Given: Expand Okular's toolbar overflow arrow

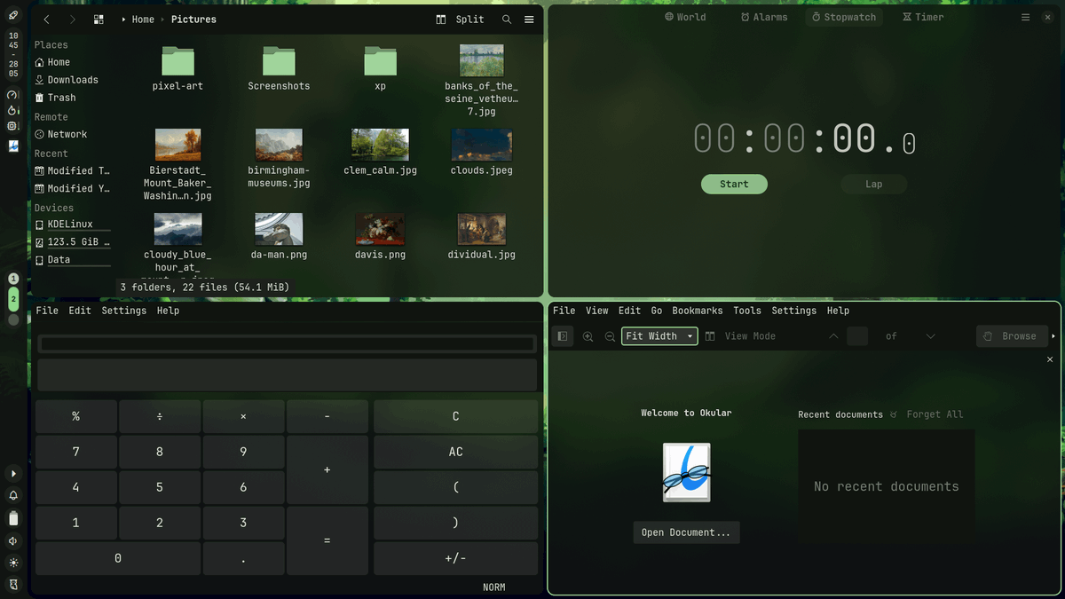Looking at the screenshot, I should pos(1053,336).
